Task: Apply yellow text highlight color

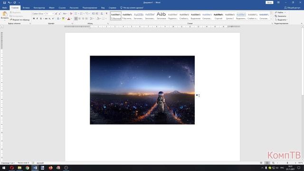Action: pos(63,19)
